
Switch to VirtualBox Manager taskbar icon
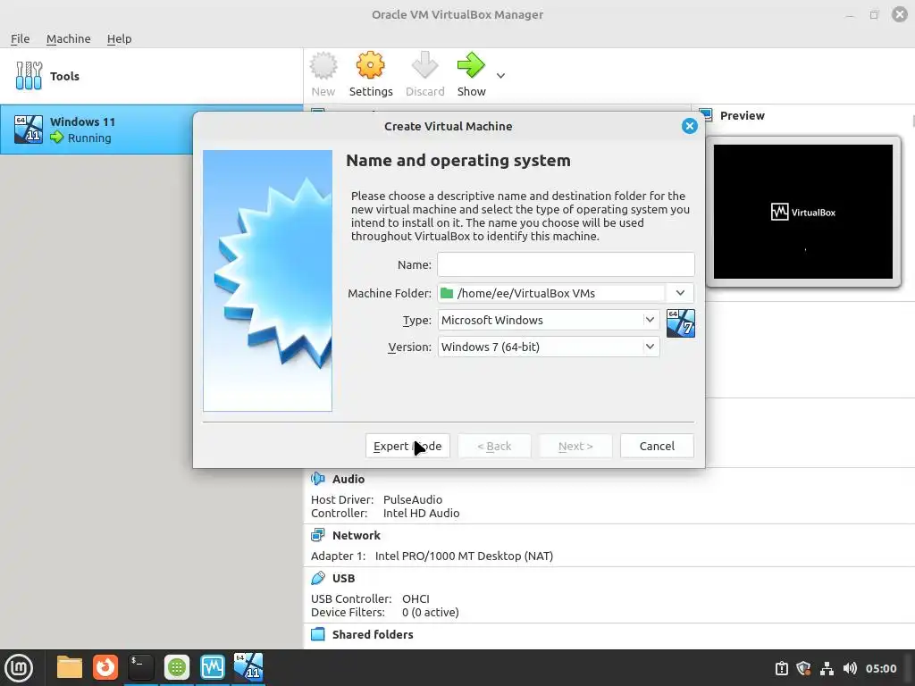pos(212,667)
